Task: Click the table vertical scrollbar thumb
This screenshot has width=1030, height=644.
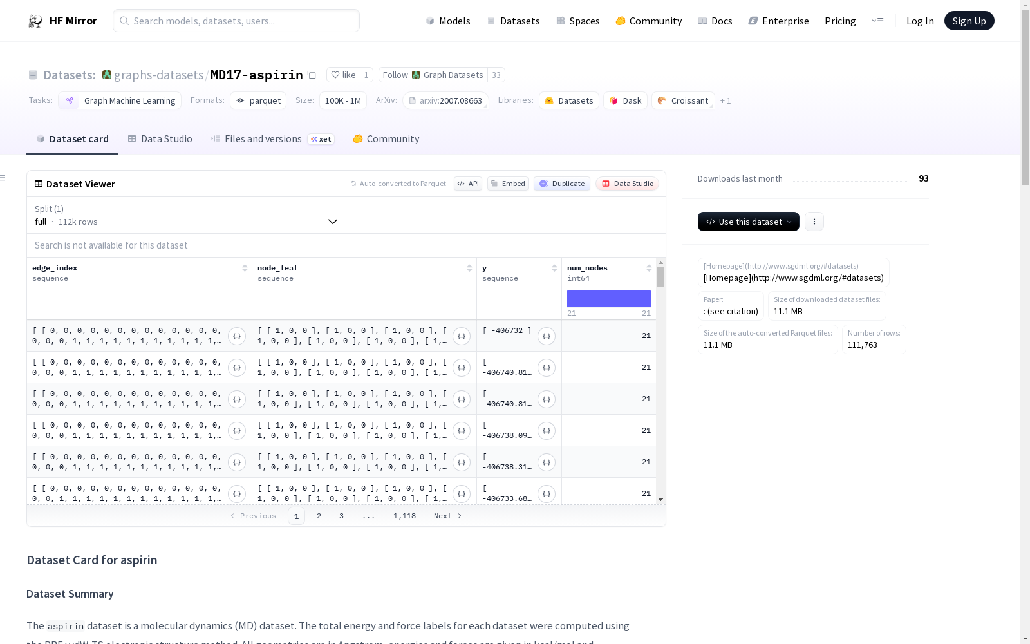Action: point(660,277)
